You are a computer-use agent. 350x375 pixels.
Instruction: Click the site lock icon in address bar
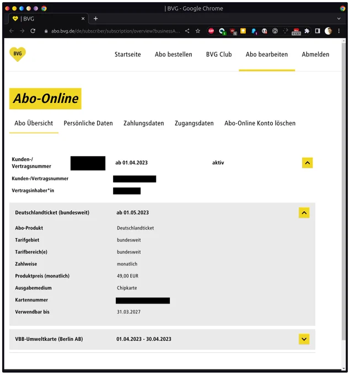[x=46, y=31]
